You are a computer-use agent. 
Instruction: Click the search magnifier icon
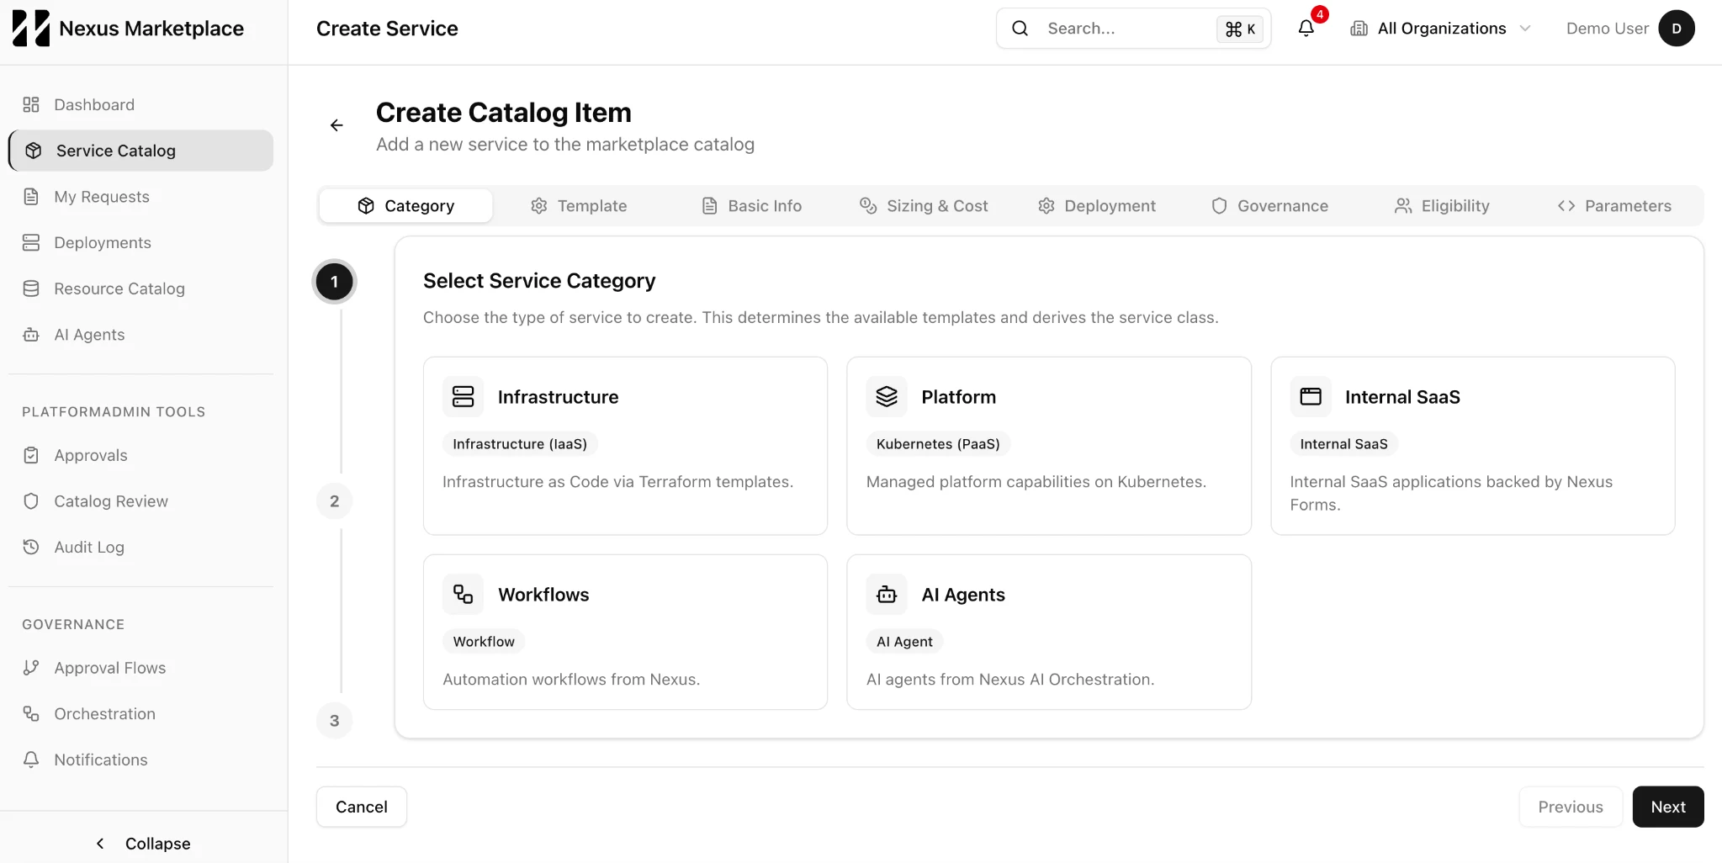(x=1020, y=29)
